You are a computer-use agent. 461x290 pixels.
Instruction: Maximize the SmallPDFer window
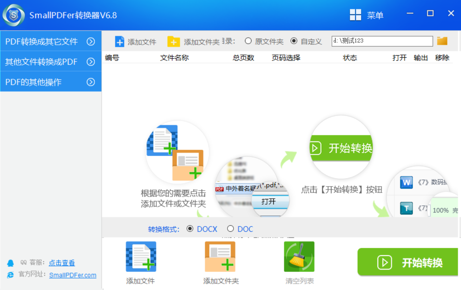click(x=430, y=13)
